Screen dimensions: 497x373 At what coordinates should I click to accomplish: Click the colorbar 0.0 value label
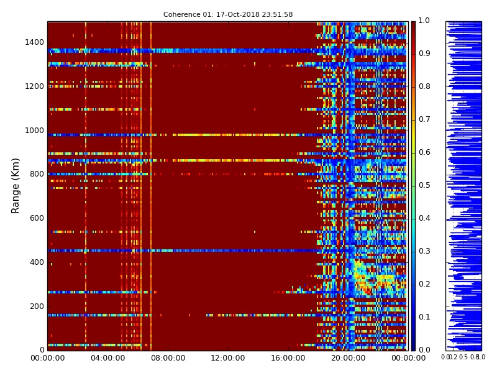(424, 350)
